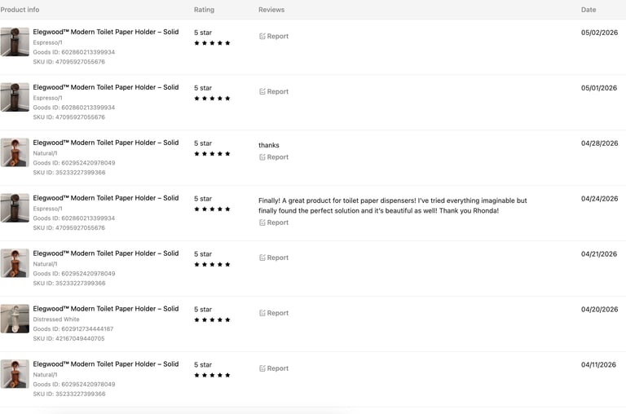Open product title in 04/20/2026 row

pyautogui.click(x=106, y=309)
